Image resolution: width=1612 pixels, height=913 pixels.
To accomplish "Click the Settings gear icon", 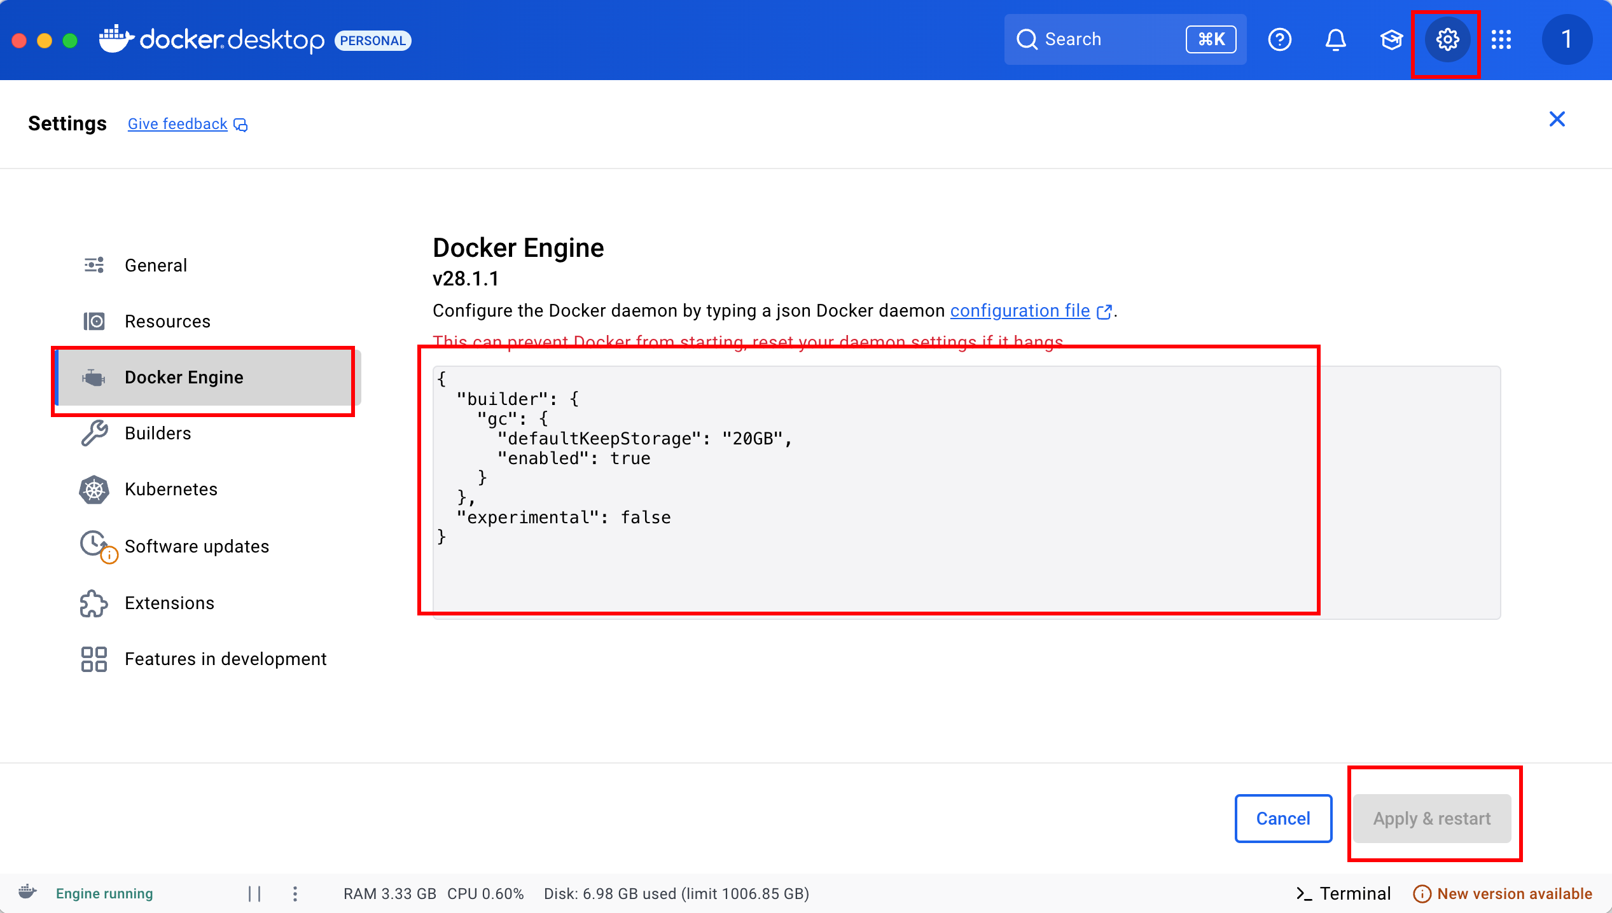I will click(1447, 39).
